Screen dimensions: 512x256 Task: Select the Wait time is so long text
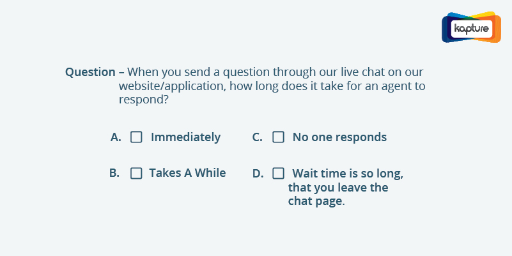348,174
